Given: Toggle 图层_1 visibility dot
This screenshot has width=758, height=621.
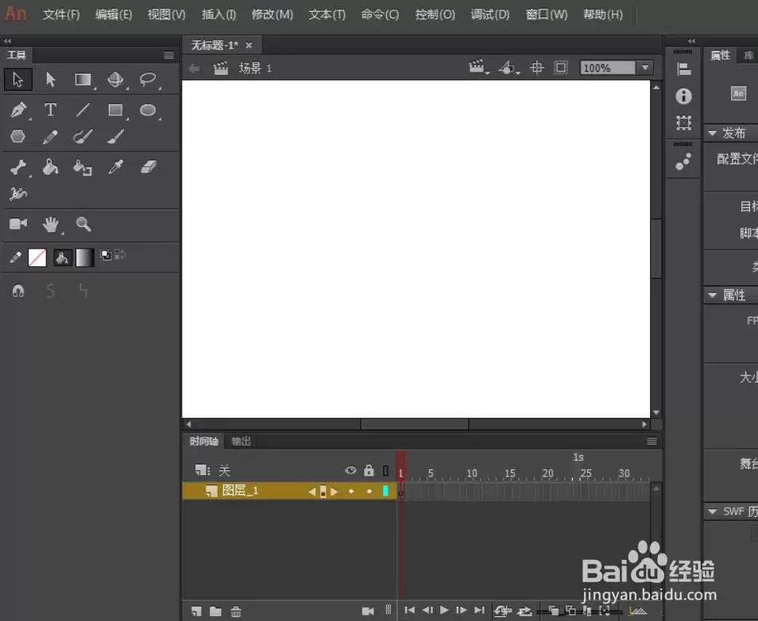Looking at the screenshot, I should pyautogui.click(x=351, y=492).
